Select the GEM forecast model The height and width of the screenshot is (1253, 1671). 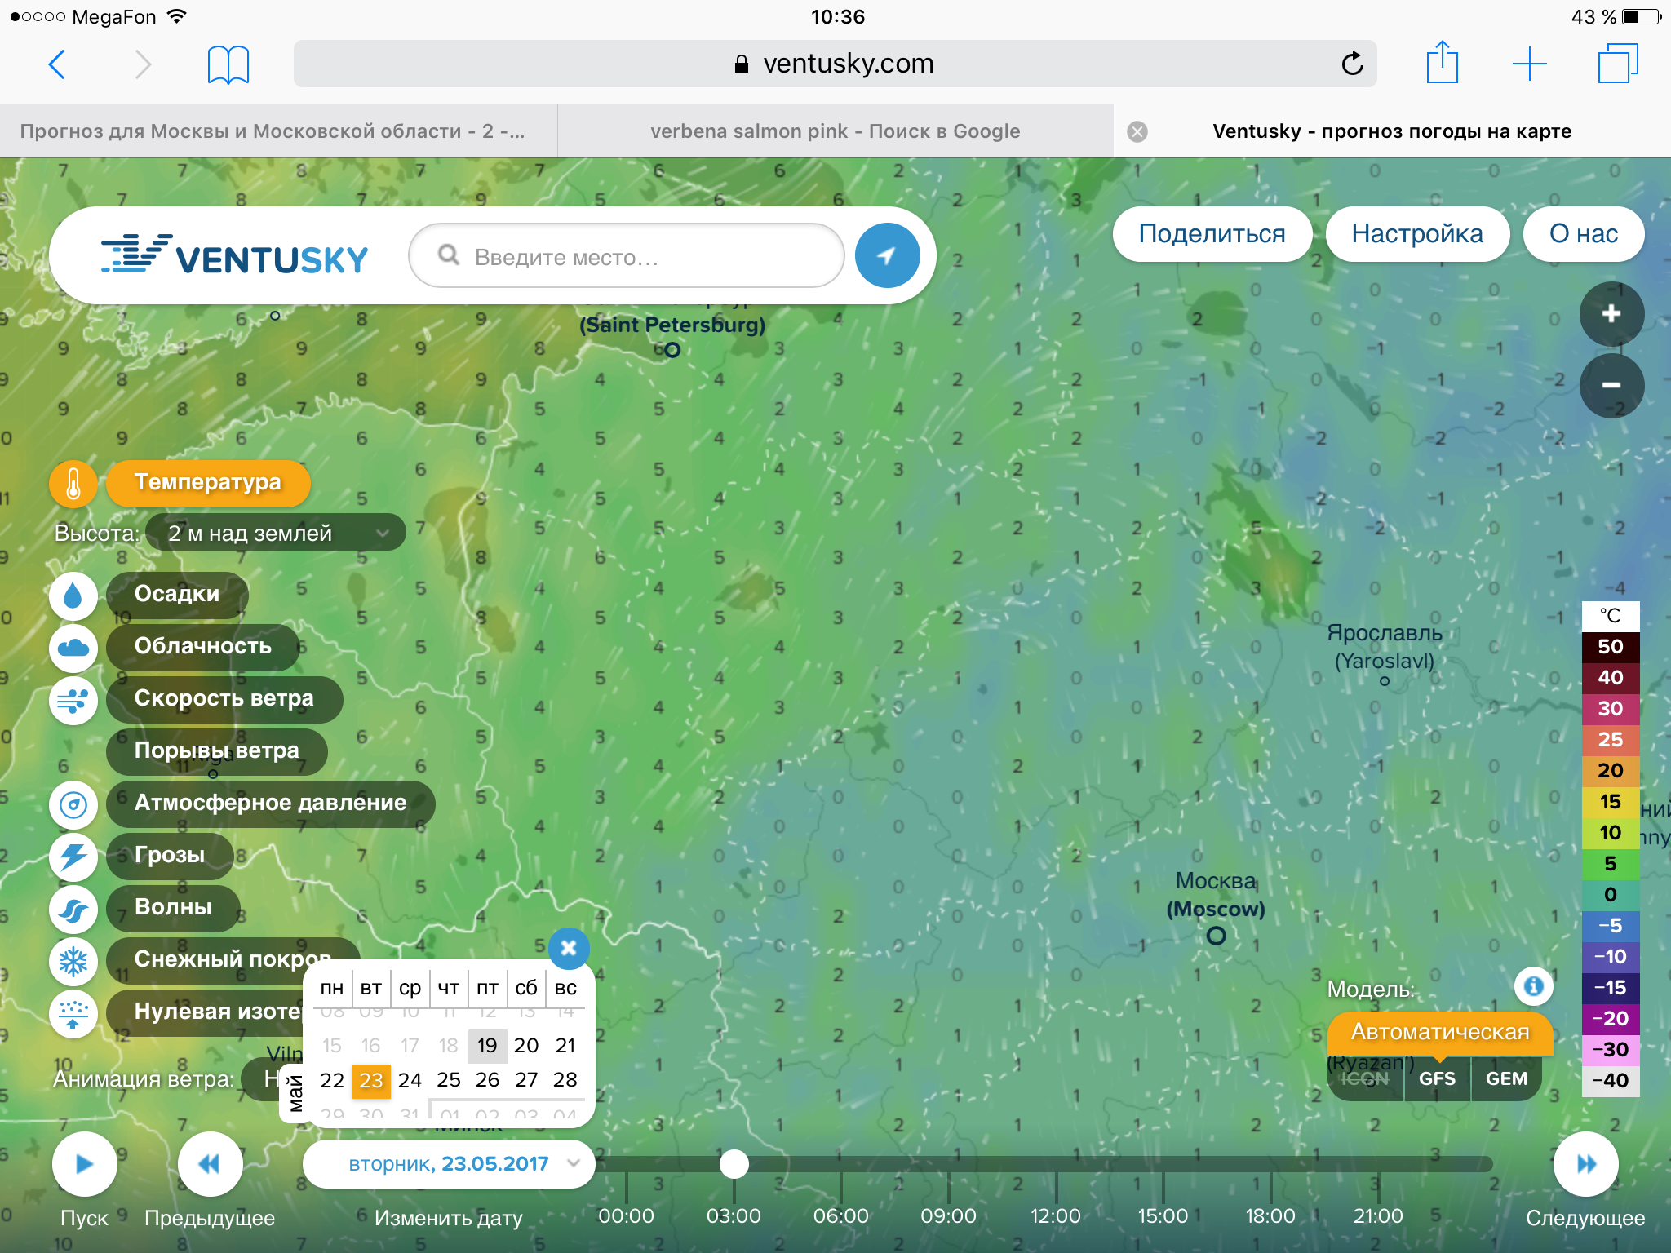(1506, 1078)
